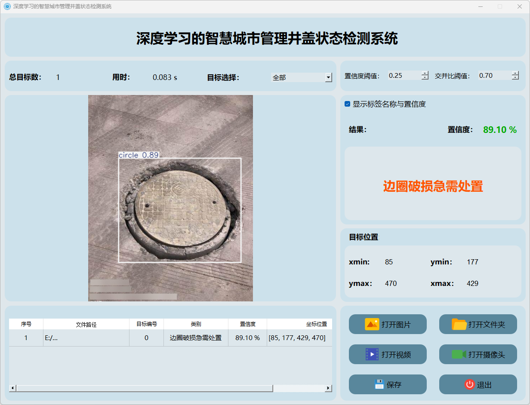Decrease 交并比阈值 with the down arrow
530x405 pixels.
point(515,78)
